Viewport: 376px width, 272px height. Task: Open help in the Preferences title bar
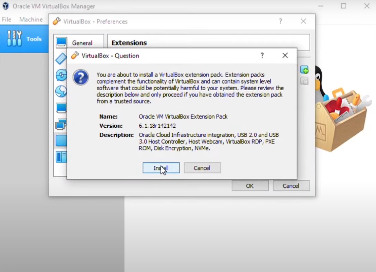point(280,21)
